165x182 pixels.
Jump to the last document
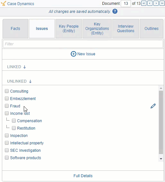(x=162, y=4)
